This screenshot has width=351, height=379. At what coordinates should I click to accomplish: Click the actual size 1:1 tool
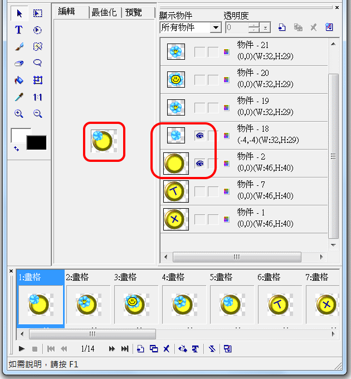coord(38,97)
